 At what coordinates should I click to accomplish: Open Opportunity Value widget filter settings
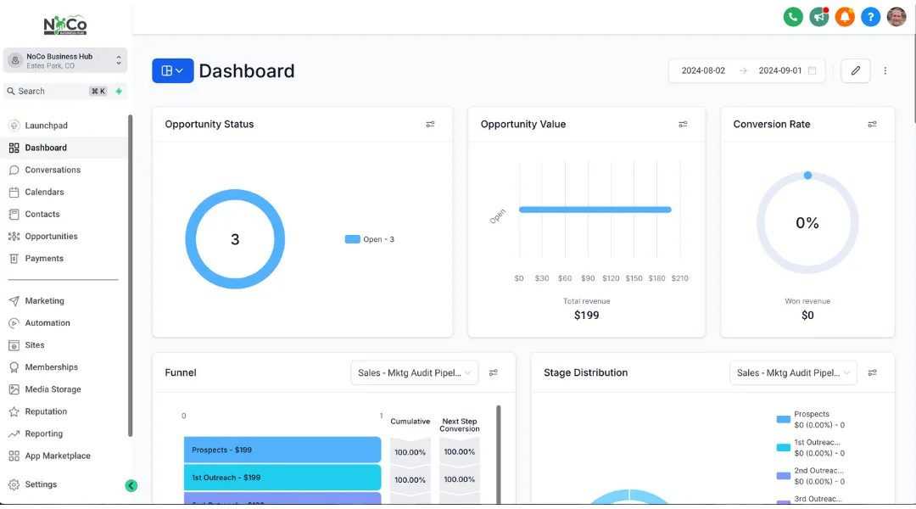pyautogui.click(x=683, y=124)
